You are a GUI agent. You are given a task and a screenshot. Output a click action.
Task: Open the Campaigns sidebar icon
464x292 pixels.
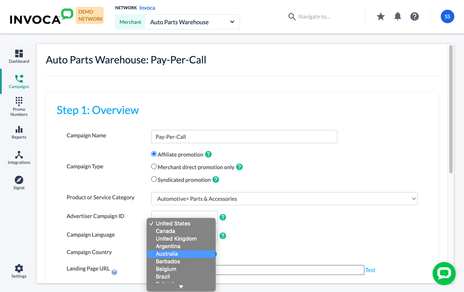(x=19, y=82)
